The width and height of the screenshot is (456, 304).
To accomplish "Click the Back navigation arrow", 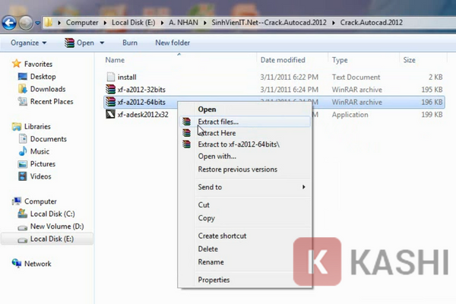I will point(9,23).
